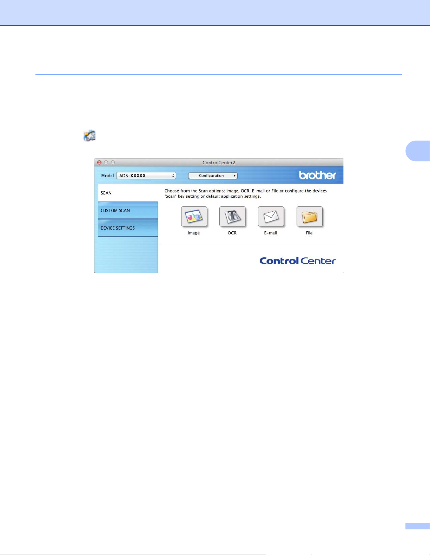Viewport: 430px width, 555px height.
Task: Click the Control Center logo
Action: [x=298, y=260]
